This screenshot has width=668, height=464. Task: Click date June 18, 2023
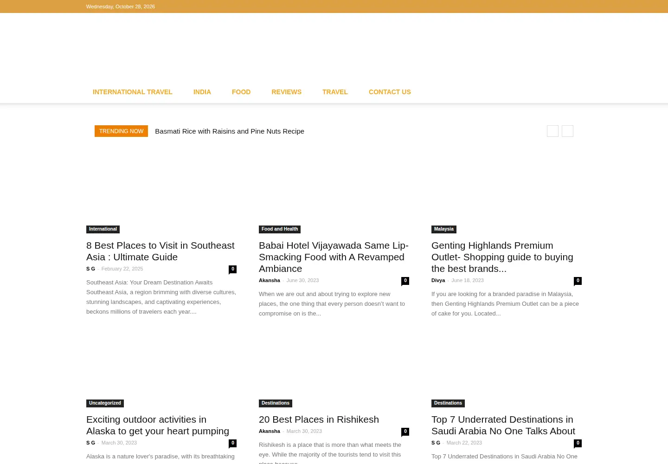click(x=467, y=280)
